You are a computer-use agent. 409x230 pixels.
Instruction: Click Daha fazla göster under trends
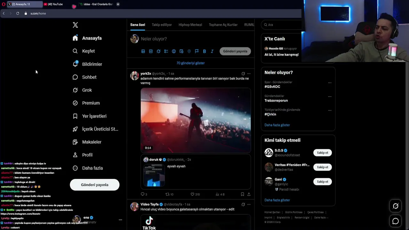[x=277, y=125]
